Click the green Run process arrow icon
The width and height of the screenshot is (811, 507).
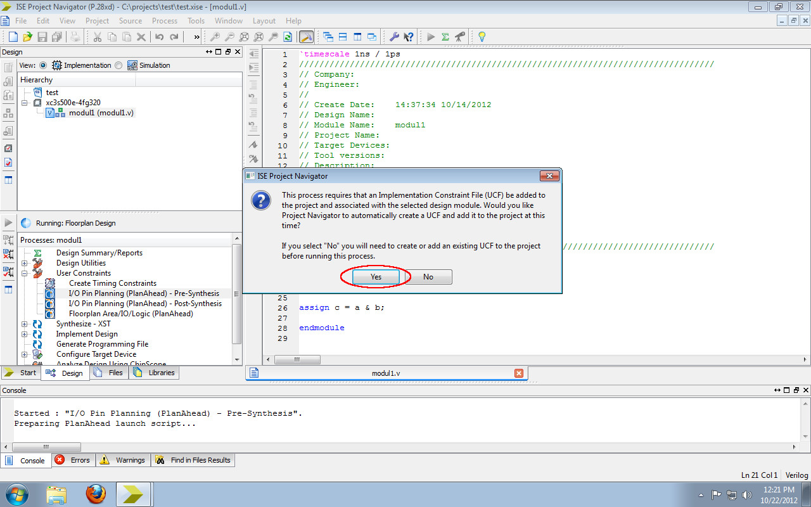click(x=431, y=37)
